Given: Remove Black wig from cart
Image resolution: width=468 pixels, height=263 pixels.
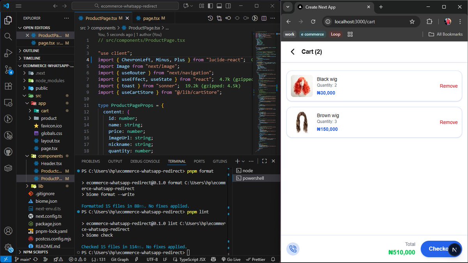Looking at the screenshot, I should pos(448,86).
